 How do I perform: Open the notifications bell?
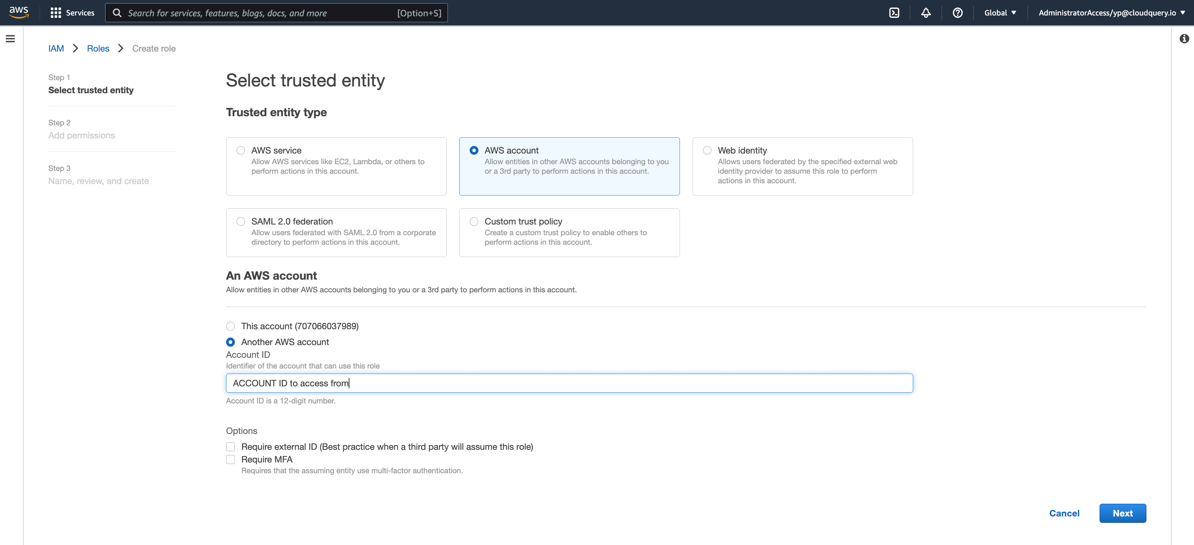pyautogui.click(x=925, y=13)
